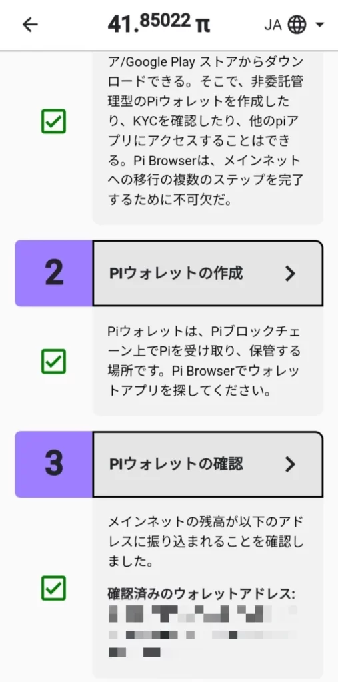Open the PIウォレットの確認 button
The image size is (338, 682).
click(208, 464)
